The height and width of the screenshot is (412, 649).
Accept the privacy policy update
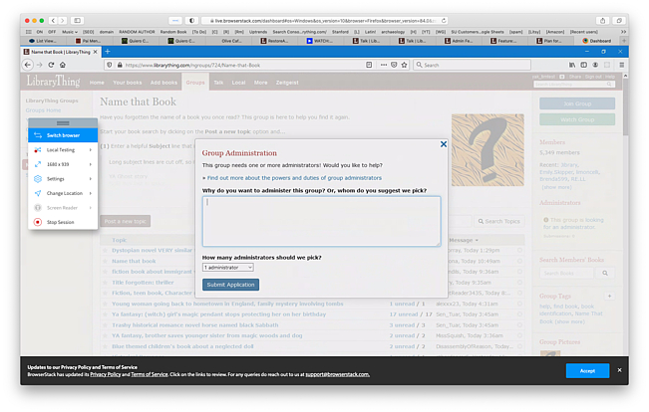587,370
